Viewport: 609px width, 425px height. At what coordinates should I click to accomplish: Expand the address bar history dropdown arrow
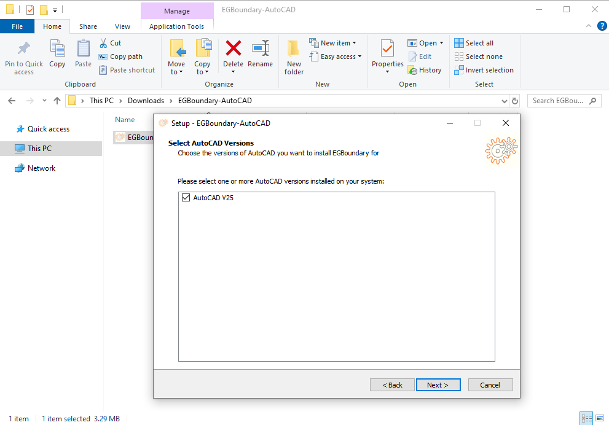(504, 101)
